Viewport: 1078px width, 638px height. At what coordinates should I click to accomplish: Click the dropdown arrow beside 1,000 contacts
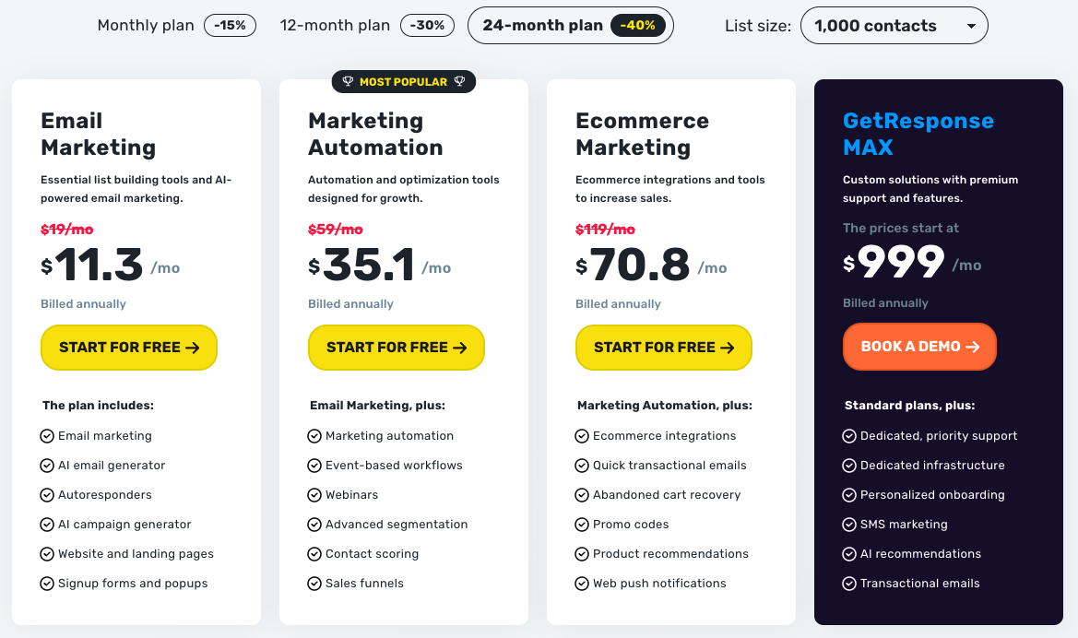coord(971,26)
